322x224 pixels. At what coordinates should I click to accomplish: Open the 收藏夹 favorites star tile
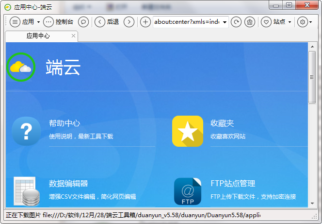tap(188, 131)
